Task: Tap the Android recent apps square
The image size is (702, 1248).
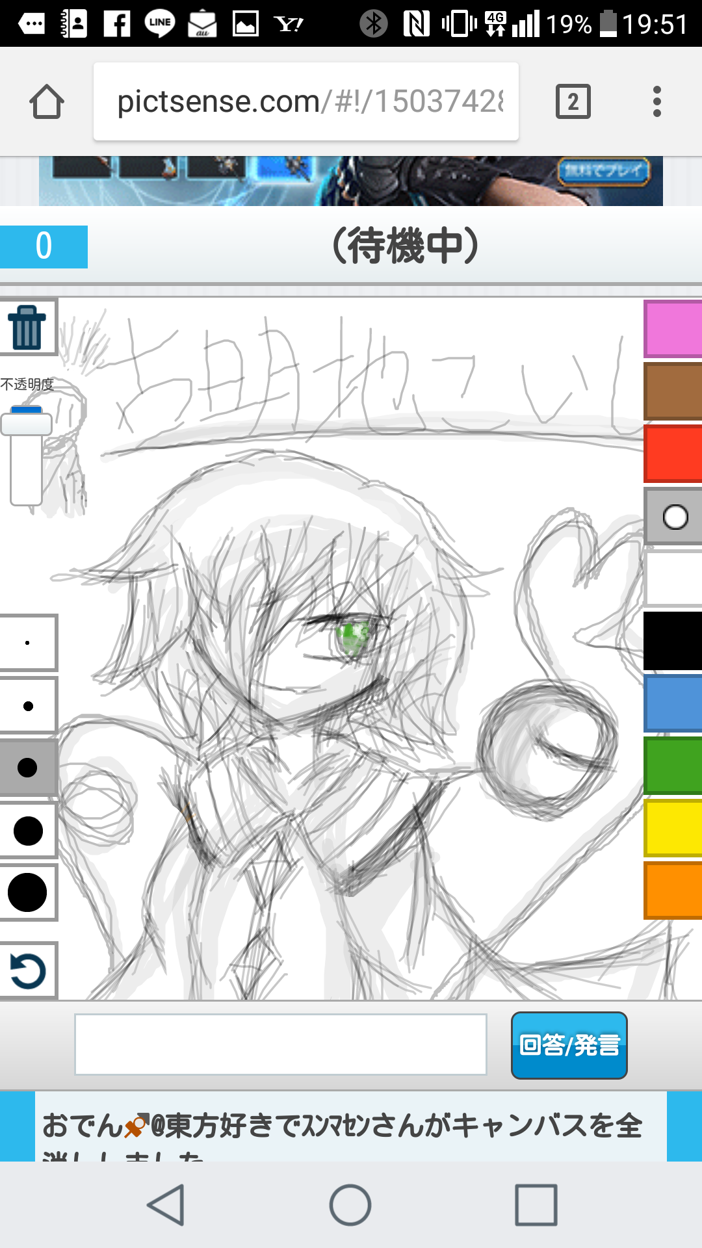Action: coord(536,1204)
